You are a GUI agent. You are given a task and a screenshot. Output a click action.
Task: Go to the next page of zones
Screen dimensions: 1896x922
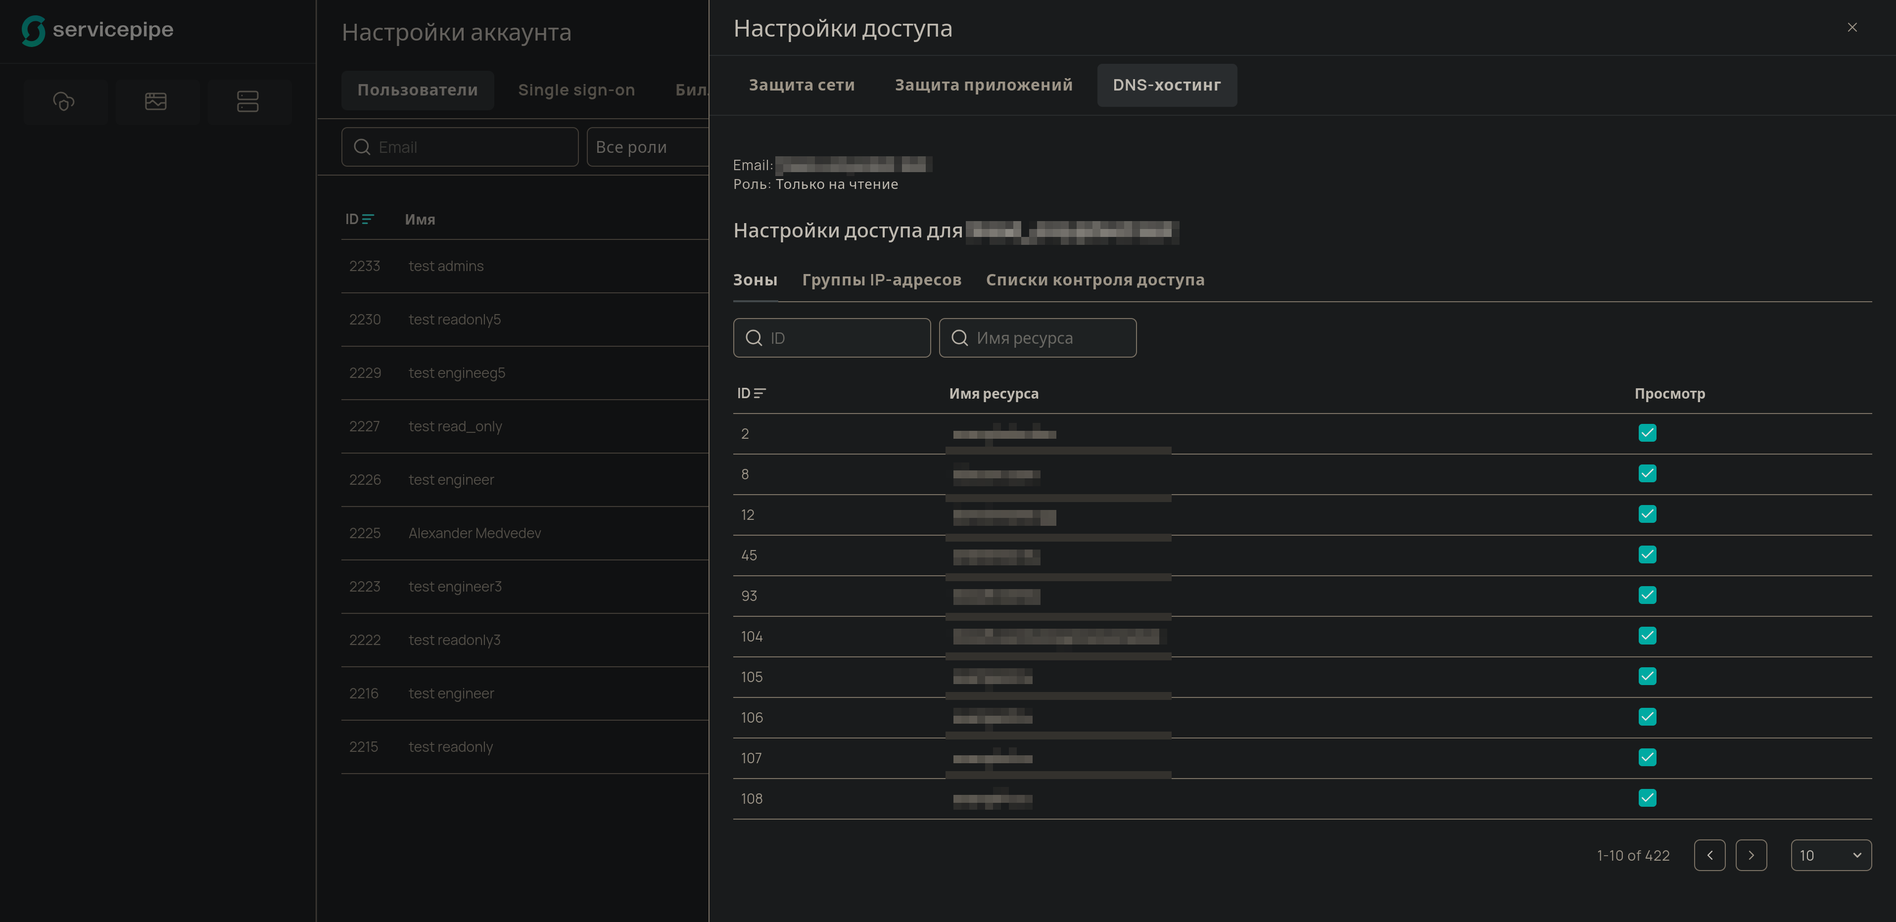click(x=1752, y=854)
